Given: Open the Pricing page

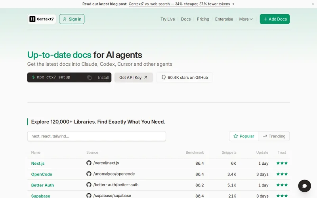Looking at the screenshot, I should click(x=203, y=19).
